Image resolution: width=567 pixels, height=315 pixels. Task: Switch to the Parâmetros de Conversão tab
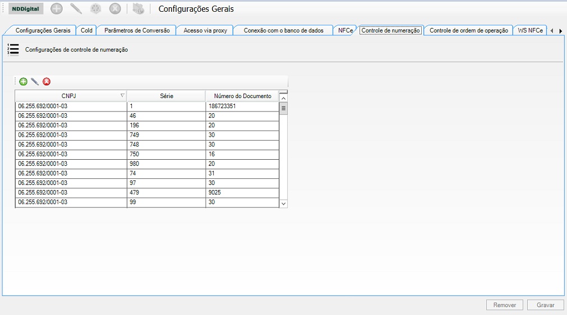click(137, 30)
